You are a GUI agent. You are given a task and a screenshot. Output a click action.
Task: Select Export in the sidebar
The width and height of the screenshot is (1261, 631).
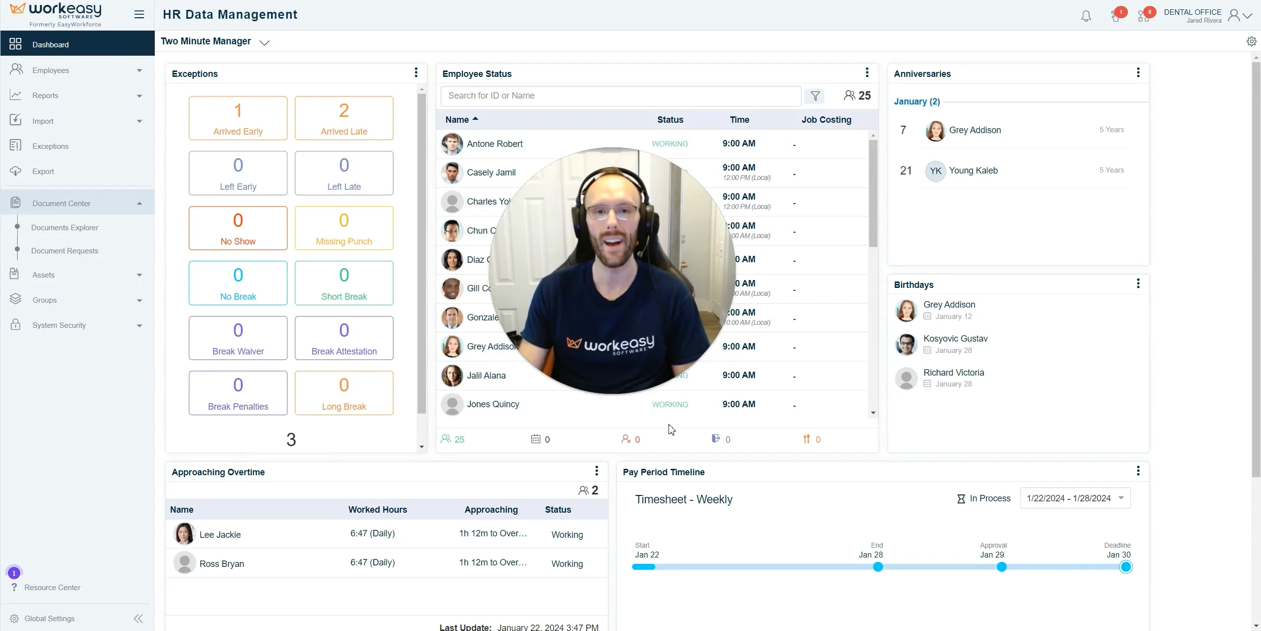click(43, 171)
